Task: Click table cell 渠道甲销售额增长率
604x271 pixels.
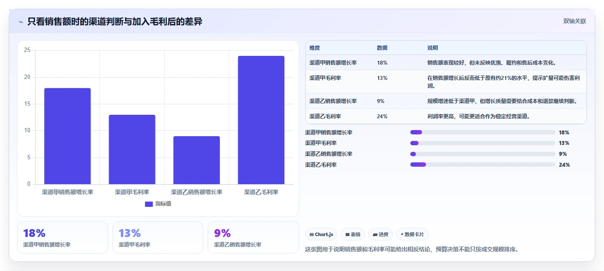Action: tap(333, 63)
